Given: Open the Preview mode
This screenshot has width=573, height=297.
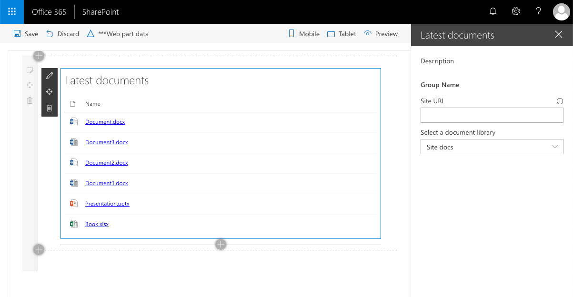Looking at the screenshot, I should [x=381, y=34].
